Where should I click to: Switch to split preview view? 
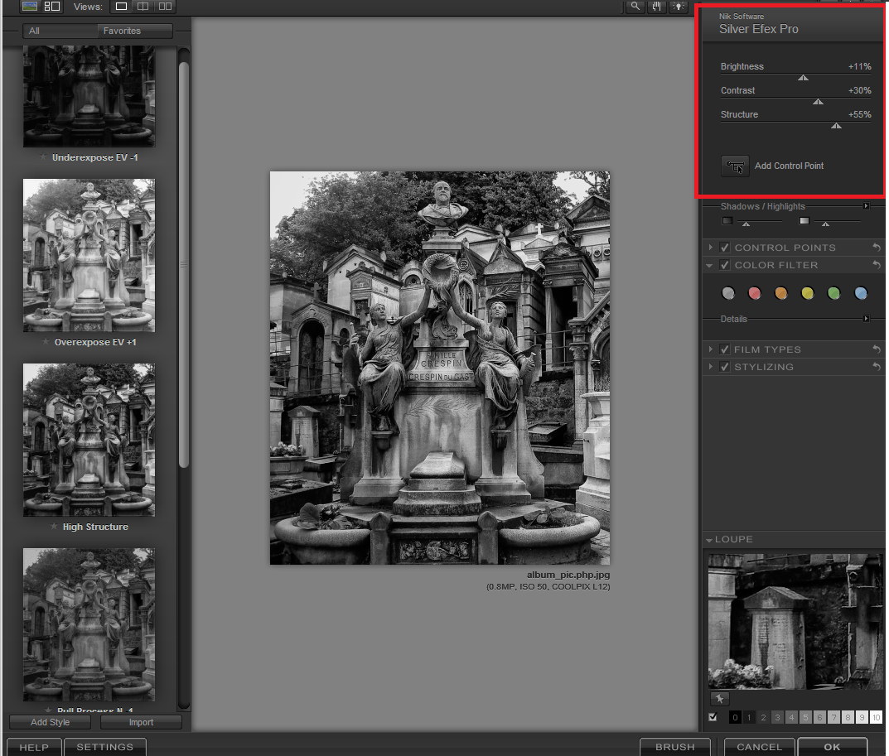point(143,7)
